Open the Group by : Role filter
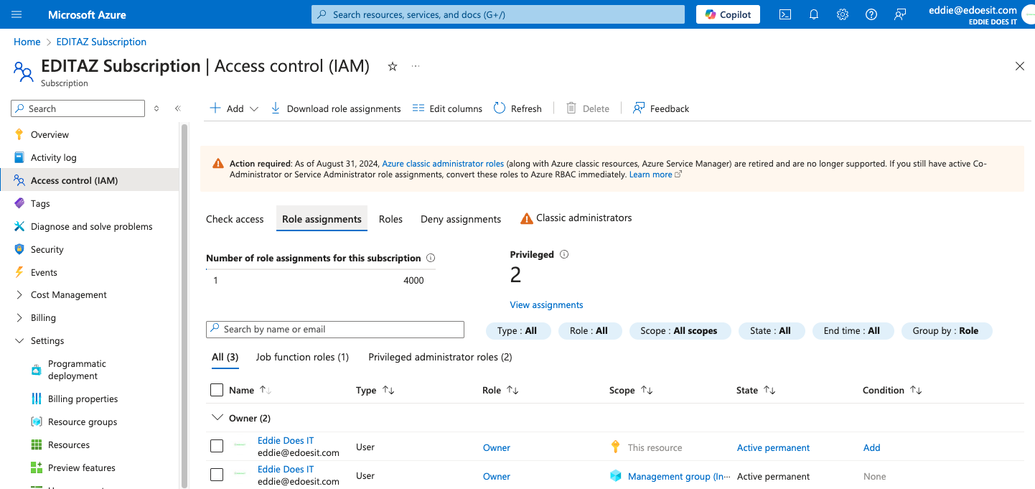The height and width of the screenshot is (489, 1035). 946,331
